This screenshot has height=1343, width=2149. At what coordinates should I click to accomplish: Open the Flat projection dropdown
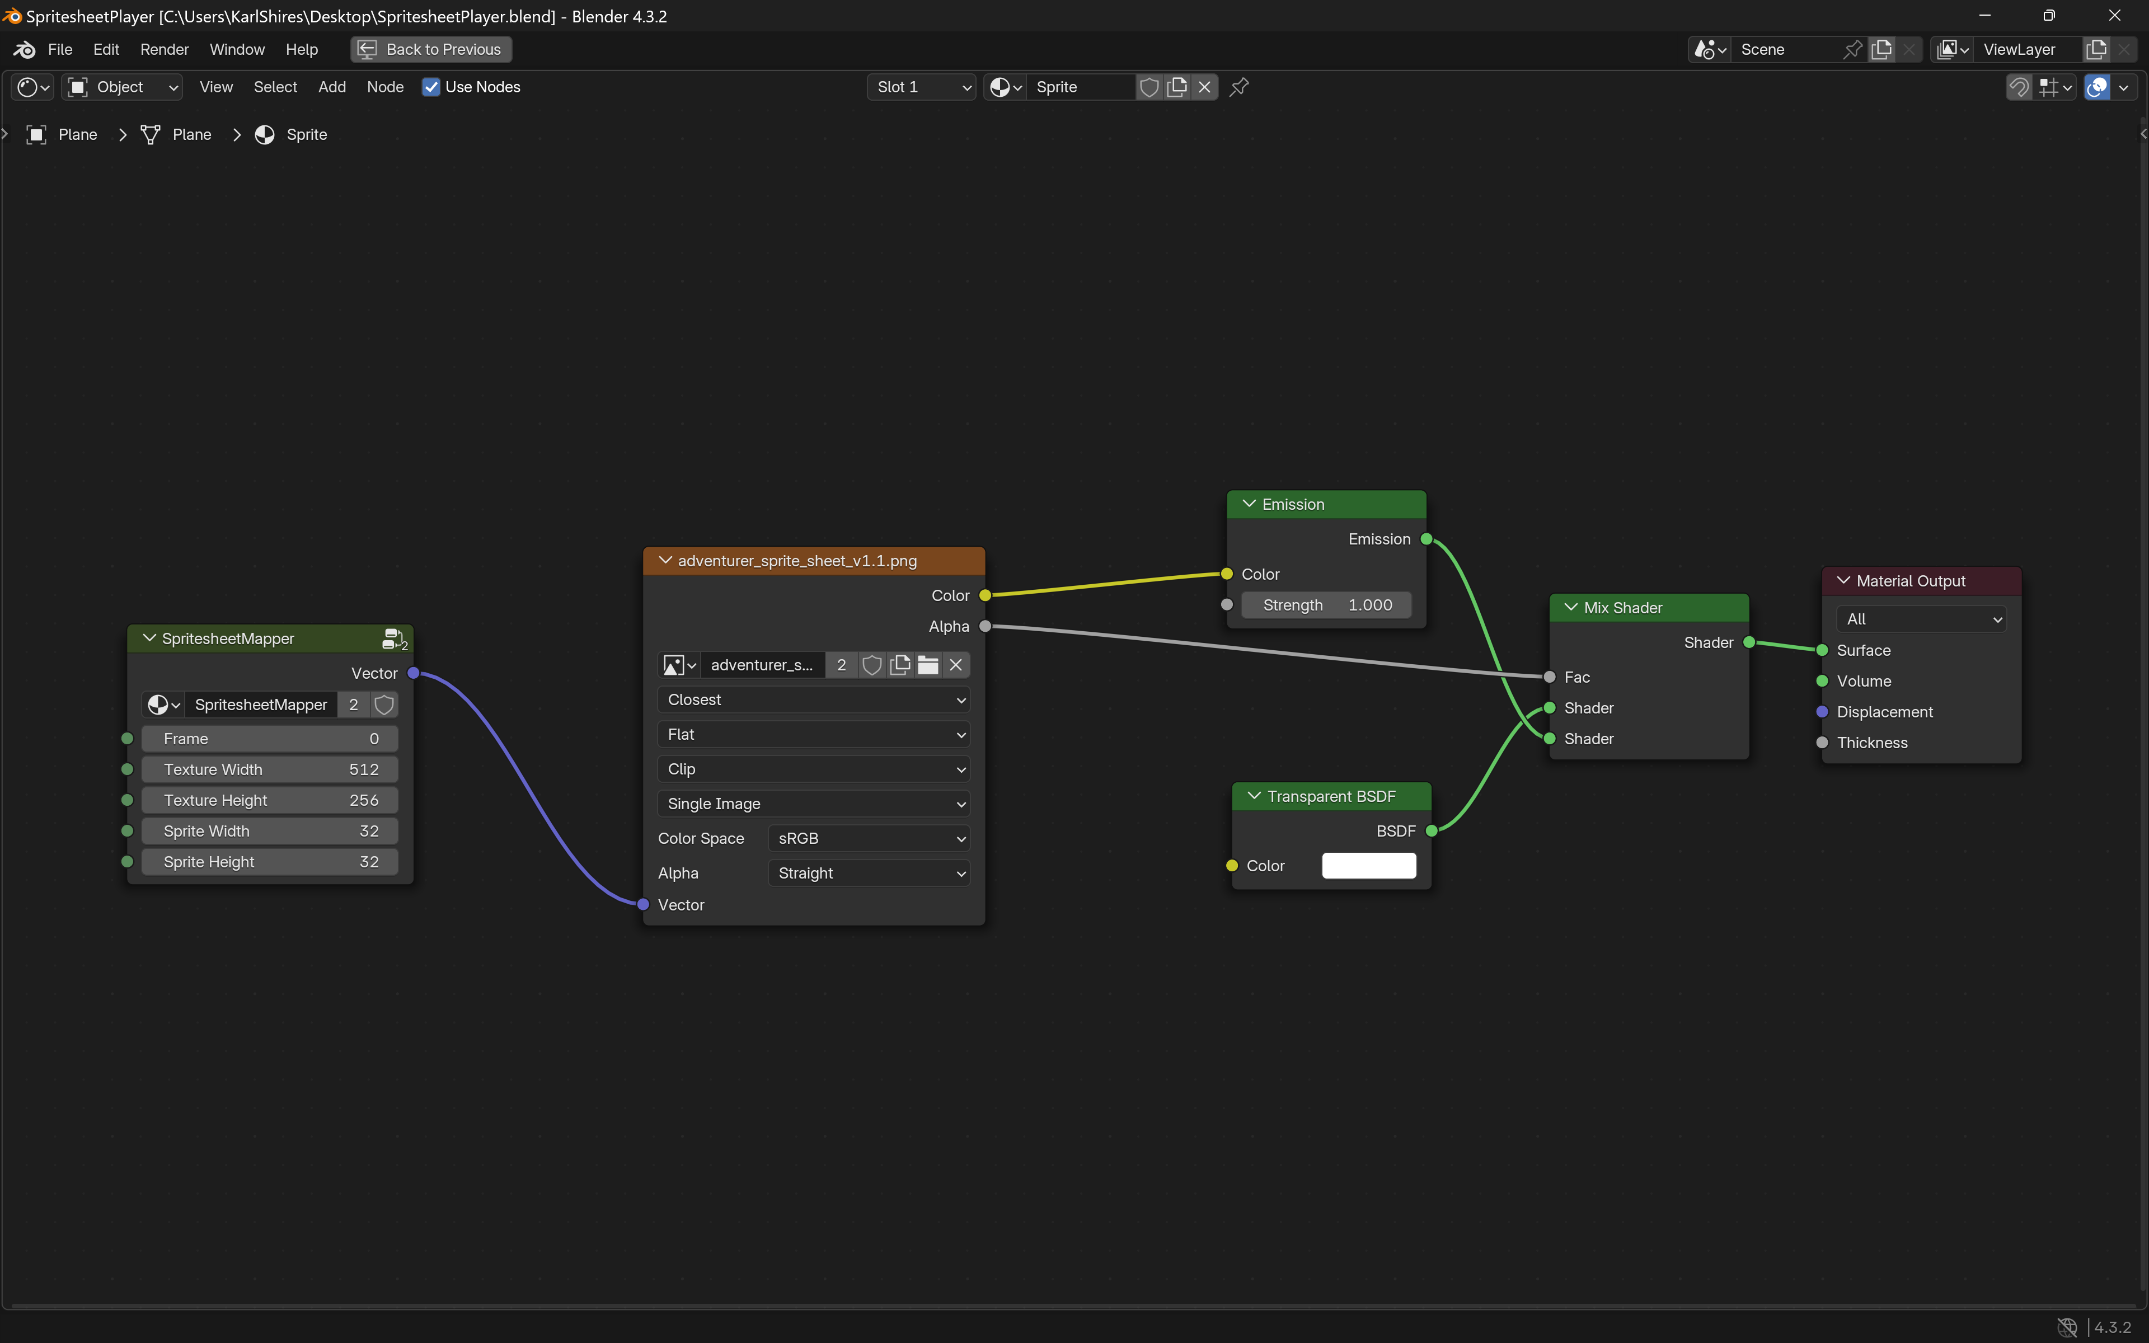pyautogui.click(x=813, y=735)
